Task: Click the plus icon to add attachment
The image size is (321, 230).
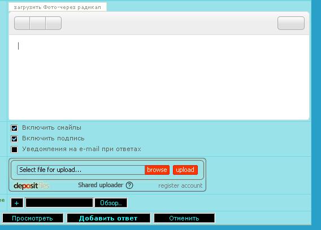Action: tap(17, 203)
